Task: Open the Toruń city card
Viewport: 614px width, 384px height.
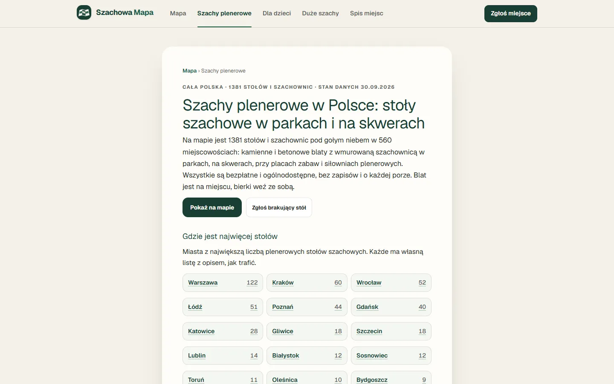Action: pyautogui.click(x=223, y=378)
